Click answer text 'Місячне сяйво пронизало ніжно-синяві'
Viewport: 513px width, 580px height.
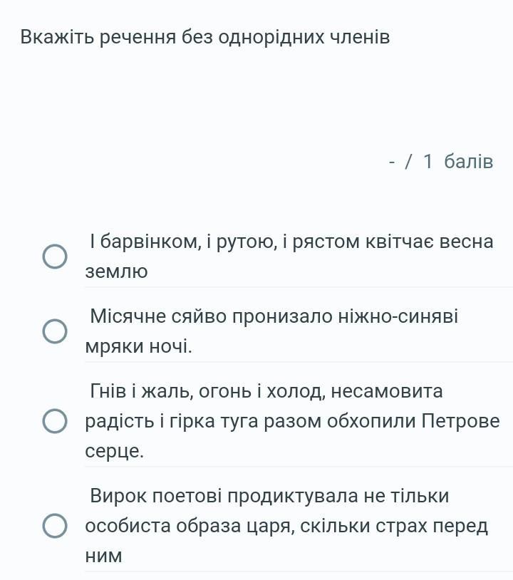[274, 316]
